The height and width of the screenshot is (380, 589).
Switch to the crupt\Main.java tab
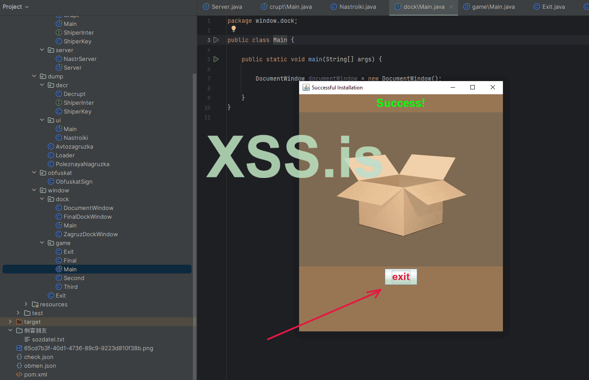286,7
